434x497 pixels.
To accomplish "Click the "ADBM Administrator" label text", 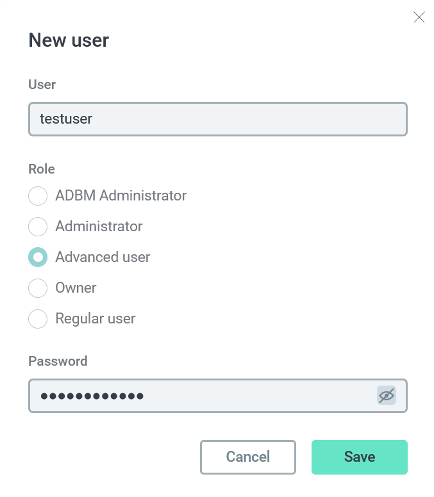I will (x=121, y=196).
